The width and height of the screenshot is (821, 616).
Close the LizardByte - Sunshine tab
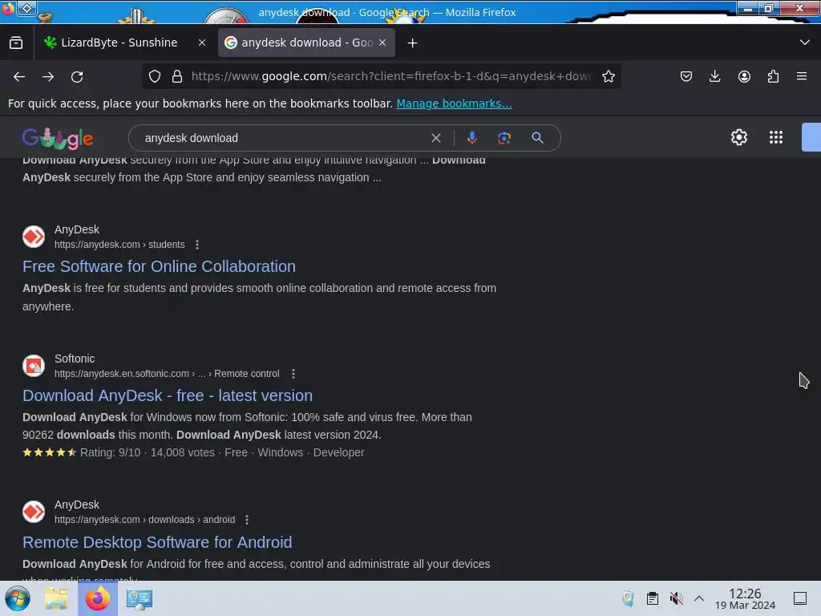[x=202, y=43]
